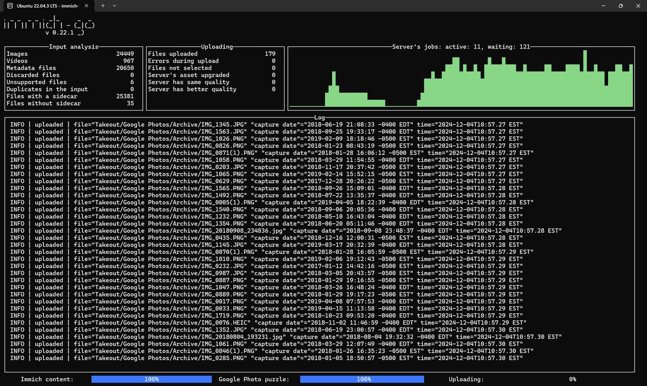Click the Server's jobs chart header

pos(461,47)
